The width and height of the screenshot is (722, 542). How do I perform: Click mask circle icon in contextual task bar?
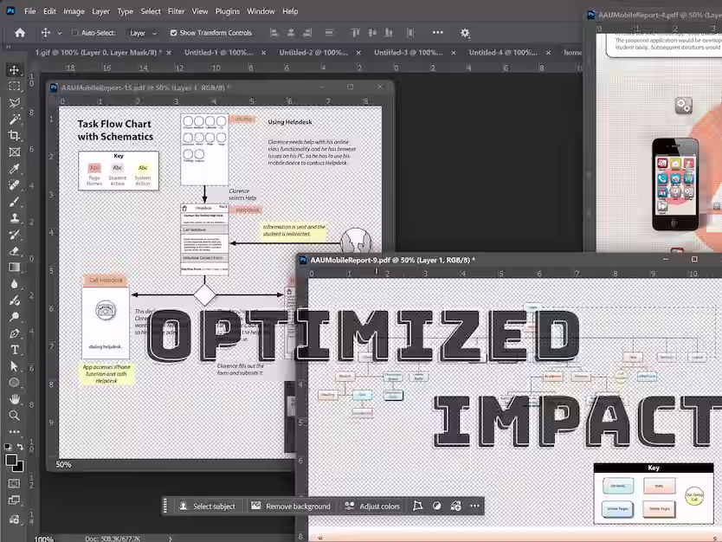click(x=436, y=507)
